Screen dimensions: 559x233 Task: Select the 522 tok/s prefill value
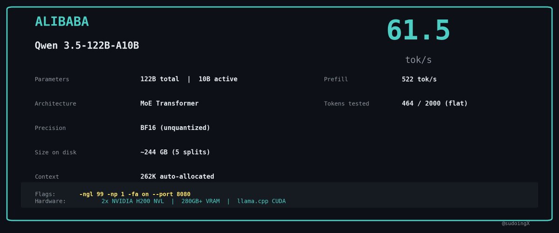pos(419,79)
